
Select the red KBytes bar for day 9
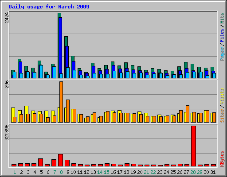[67, 163]
